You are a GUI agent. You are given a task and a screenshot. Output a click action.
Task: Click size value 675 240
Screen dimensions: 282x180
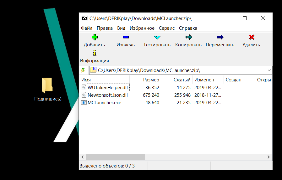point(151,95)
